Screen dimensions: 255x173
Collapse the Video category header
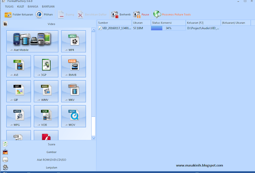49,24
